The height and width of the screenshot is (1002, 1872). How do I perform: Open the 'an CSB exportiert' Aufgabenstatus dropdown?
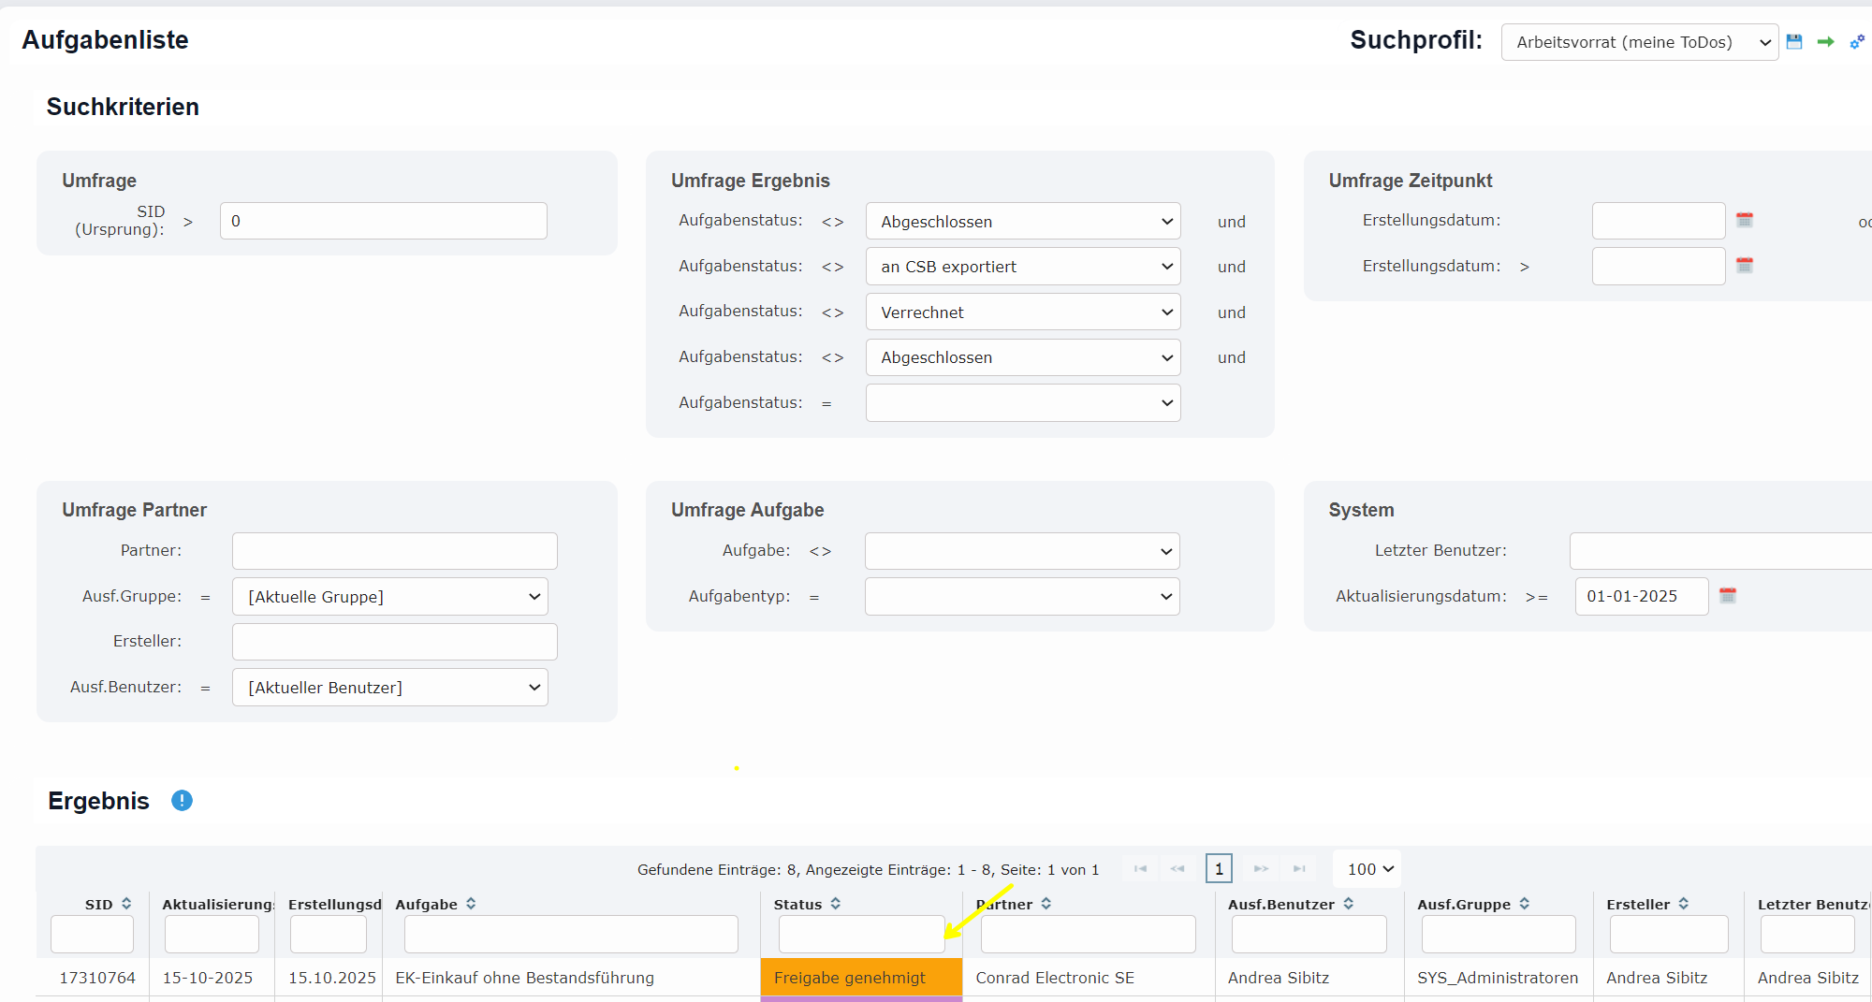pos(1022,267)
